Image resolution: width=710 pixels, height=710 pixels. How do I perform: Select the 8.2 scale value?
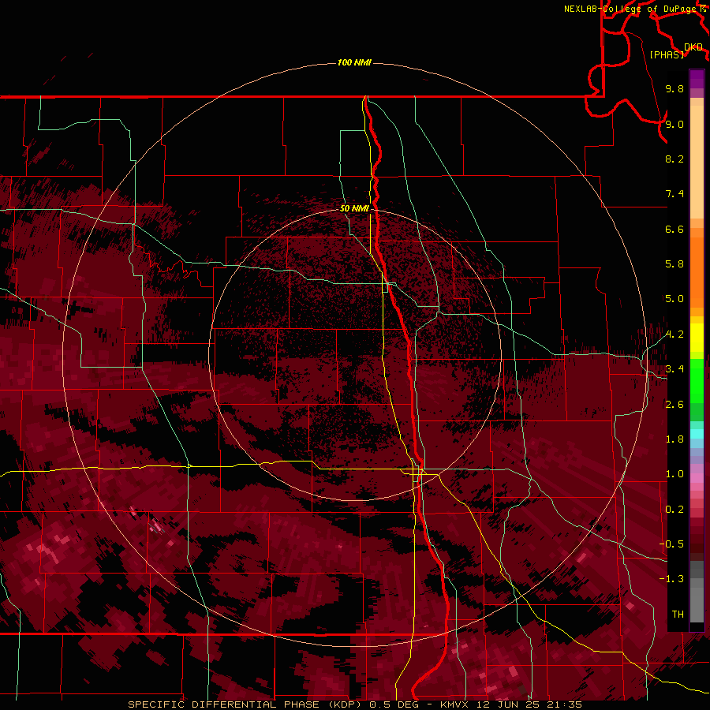[674, 159]
